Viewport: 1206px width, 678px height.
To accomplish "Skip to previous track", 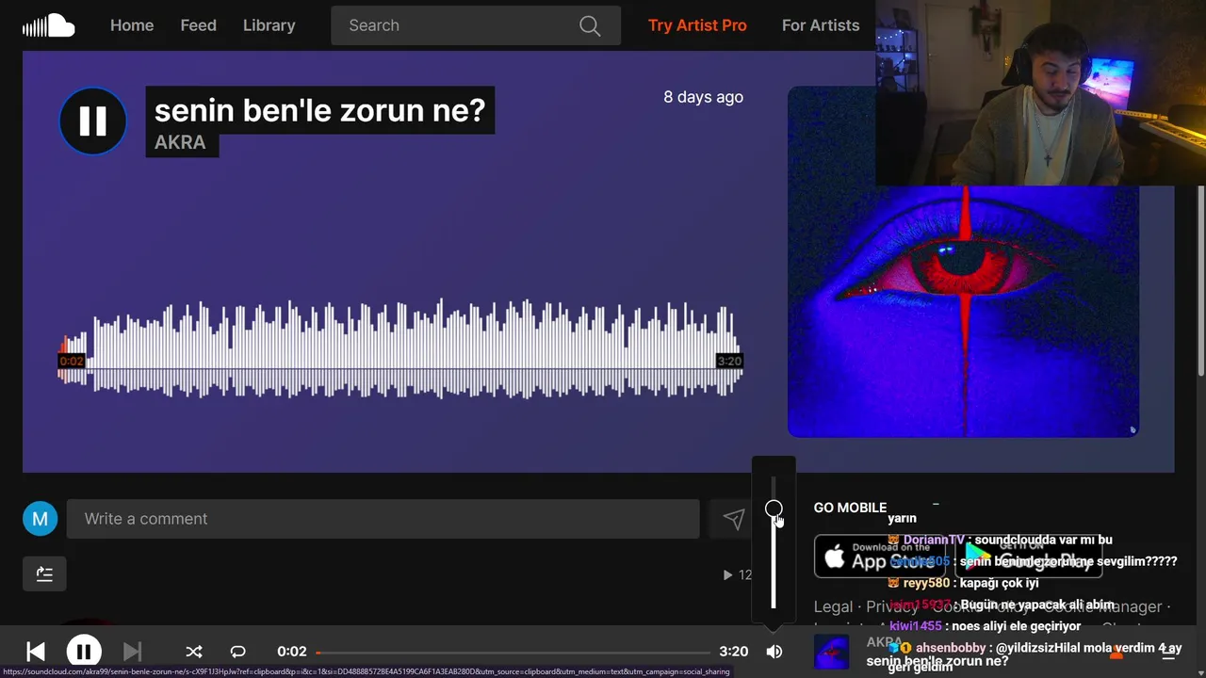I will point(36,652).
